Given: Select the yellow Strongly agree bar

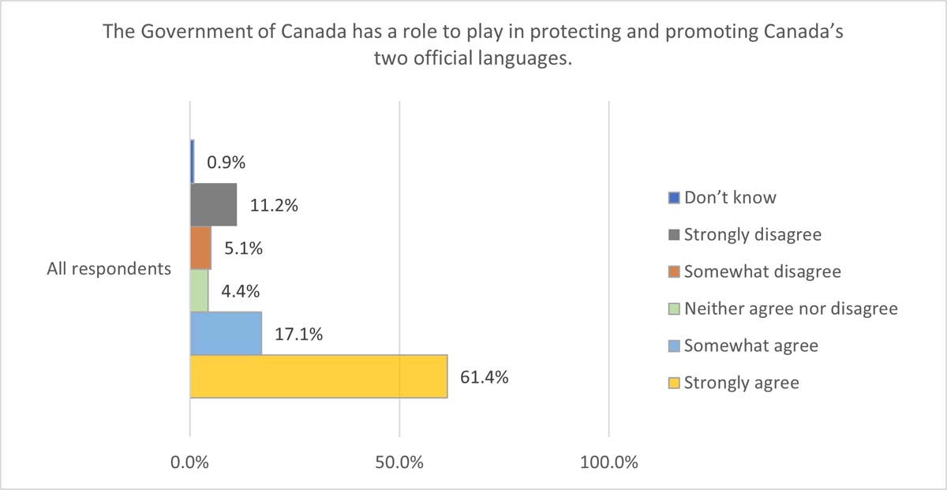Looking at the screenshot, I should [319, 376].
